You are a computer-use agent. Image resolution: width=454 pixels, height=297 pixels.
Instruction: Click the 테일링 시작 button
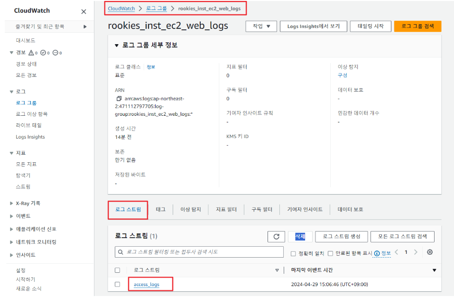click(371, 27)
